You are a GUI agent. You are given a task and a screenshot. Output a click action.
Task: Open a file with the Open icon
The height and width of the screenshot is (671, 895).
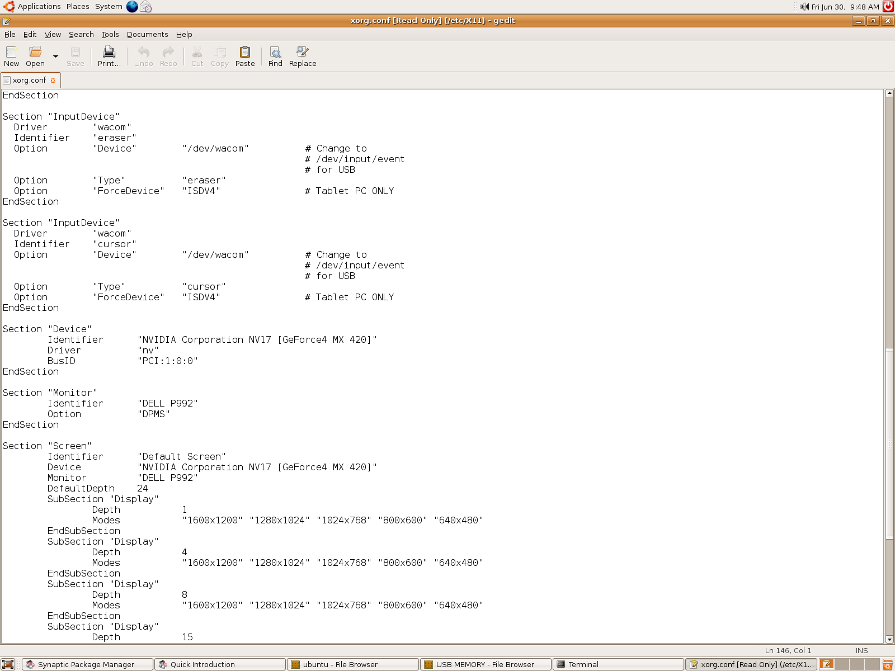(35, 56)
